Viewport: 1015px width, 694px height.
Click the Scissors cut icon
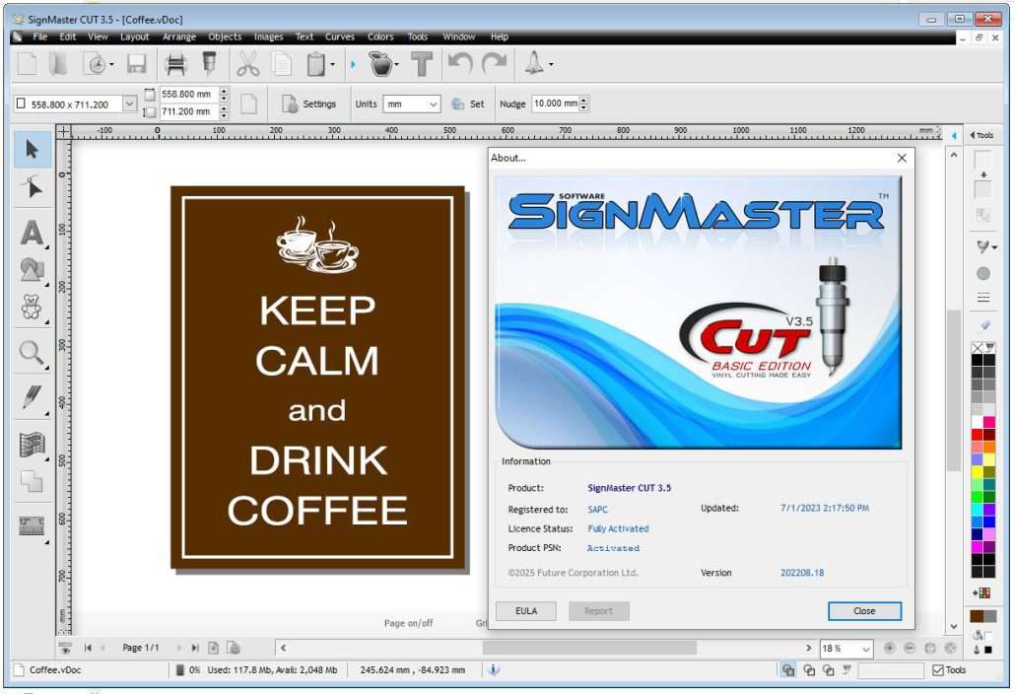tap(248, 63)
